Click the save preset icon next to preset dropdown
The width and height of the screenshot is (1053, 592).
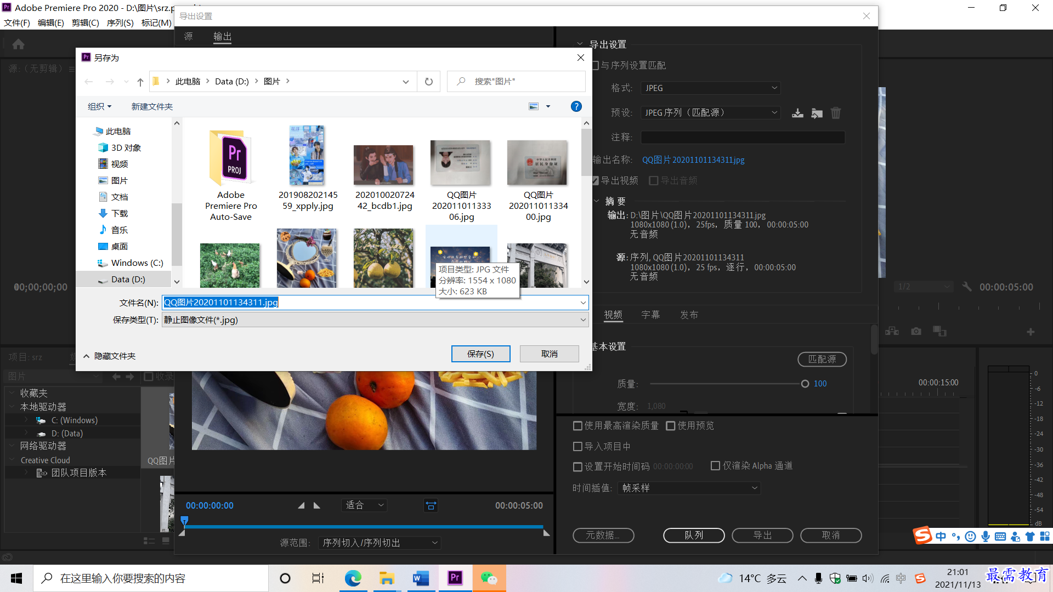[797, 113]
